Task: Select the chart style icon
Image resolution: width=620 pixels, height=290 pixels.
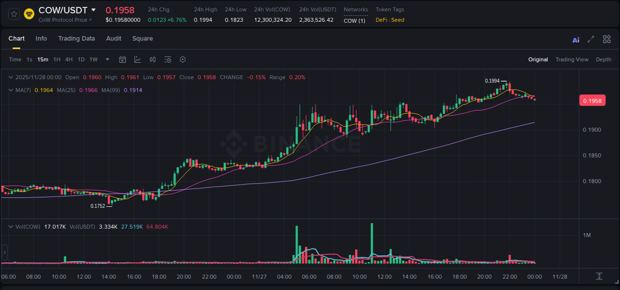Action: [137, 59]
